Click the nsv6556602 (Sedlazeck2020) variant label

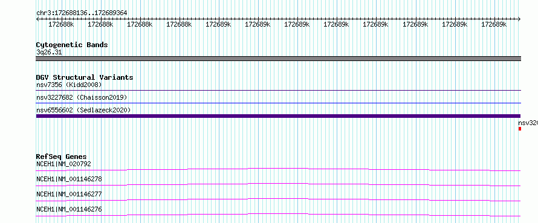coord(83,110)
